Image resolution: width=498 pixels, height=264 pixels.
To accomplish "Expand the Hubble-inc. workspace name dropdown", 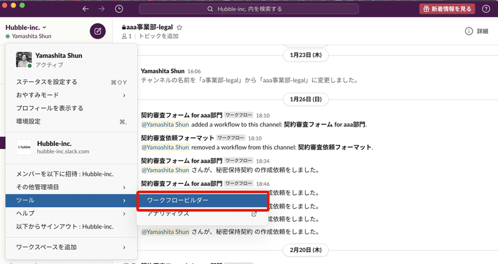I will coord(26,27).
